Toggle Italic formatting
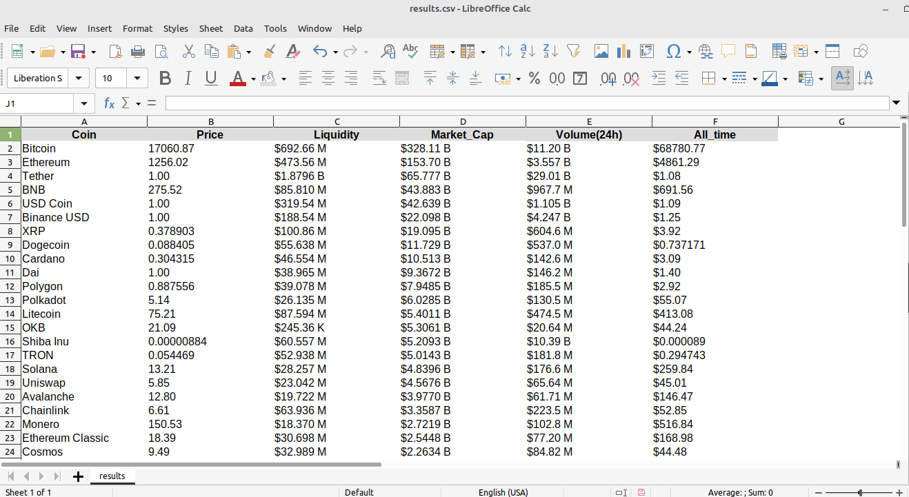909x497 pixels. pyautogui.click(x=188, y=78)
